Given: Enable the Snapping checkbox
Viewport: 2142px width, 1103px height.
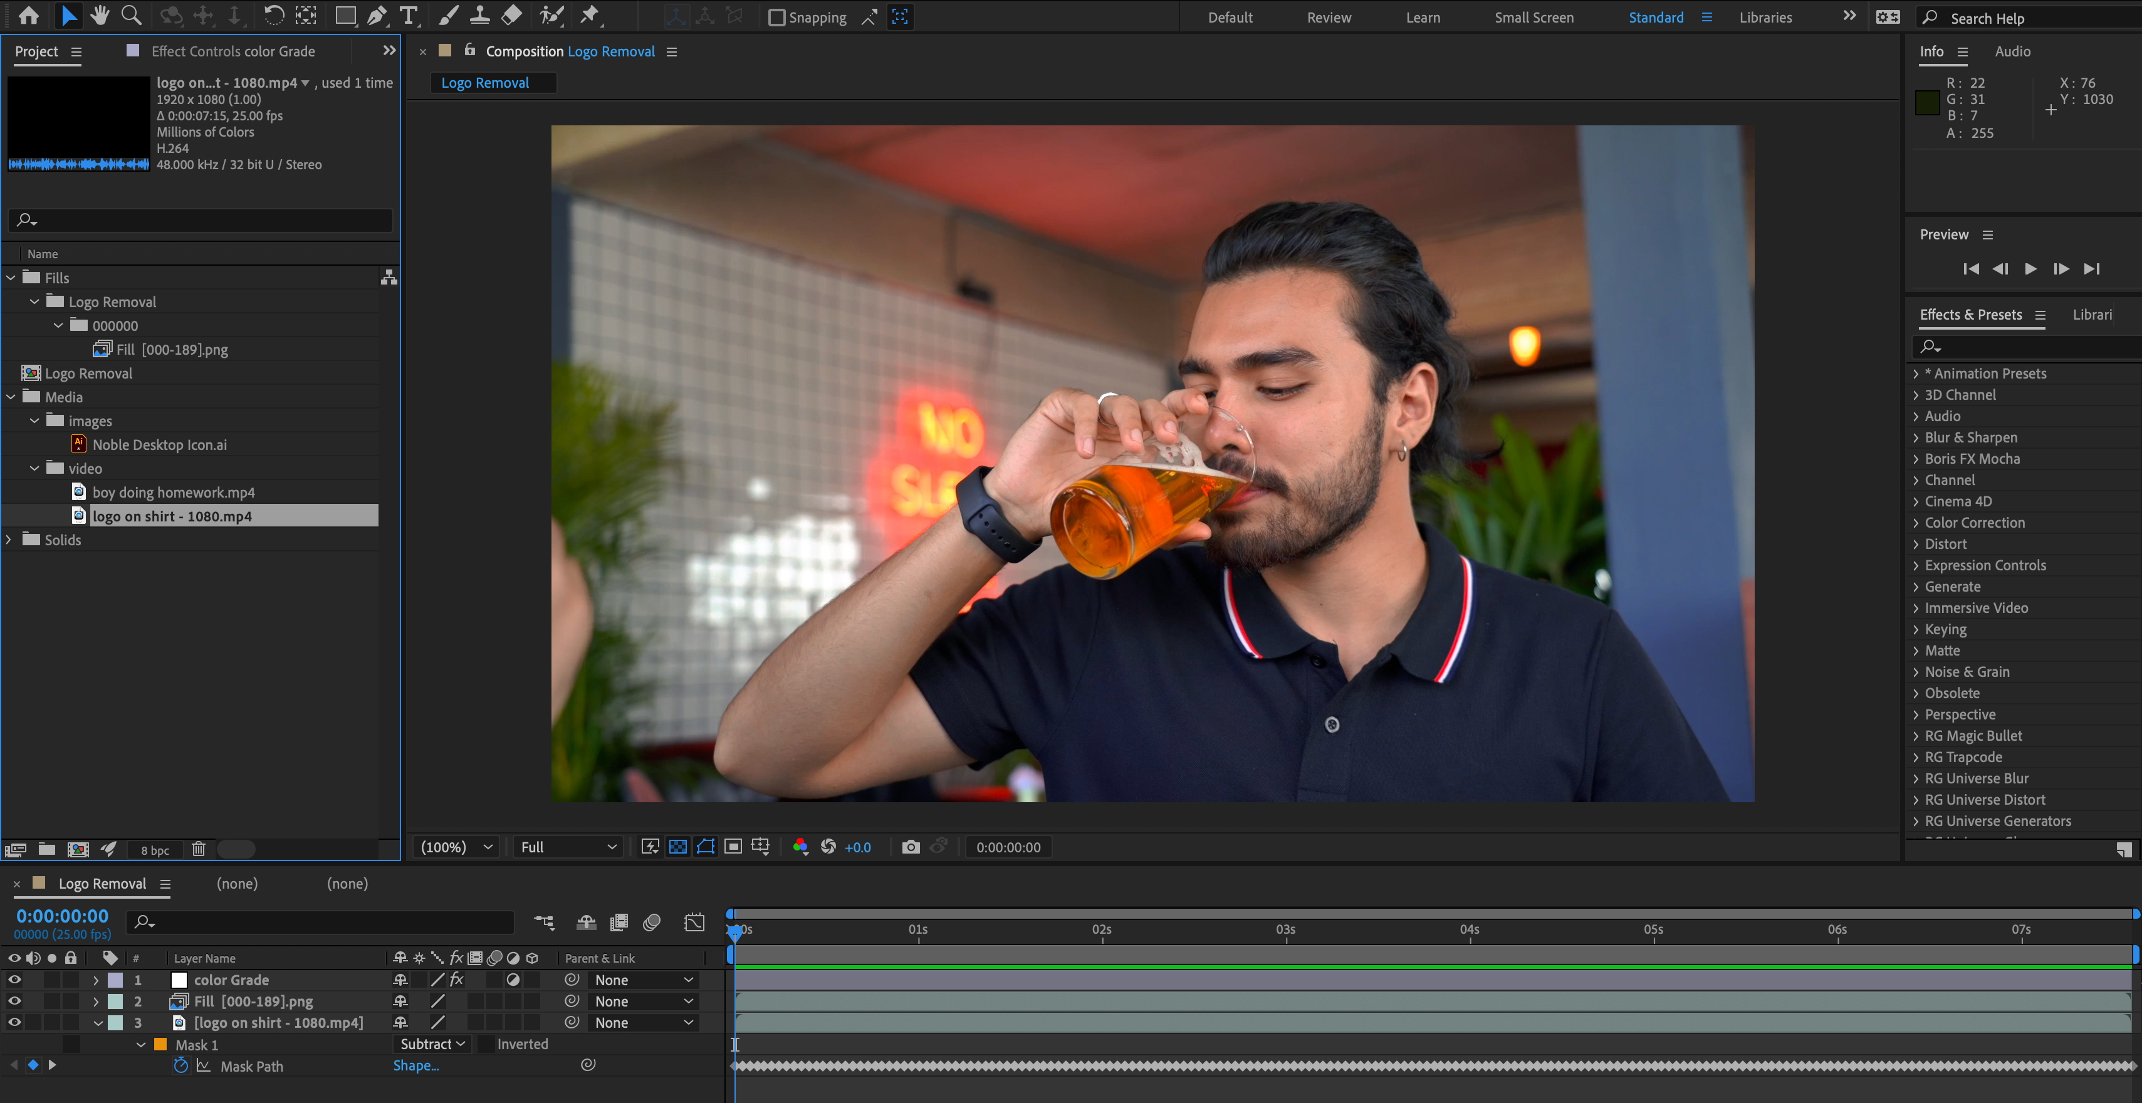Looking at the screenshot, I should pos(776,17).
